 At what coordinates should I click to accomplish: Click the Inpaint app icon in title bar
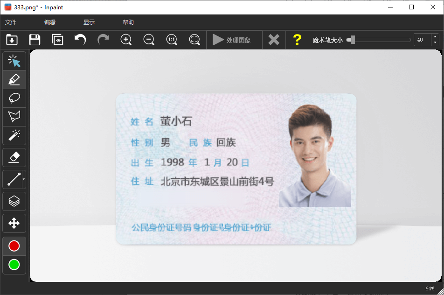(x=8, y=7)
